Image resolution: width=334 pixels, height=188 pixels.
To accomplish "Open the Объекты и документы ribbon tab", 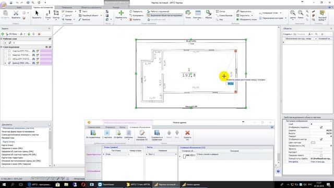I will coord(91,7).
